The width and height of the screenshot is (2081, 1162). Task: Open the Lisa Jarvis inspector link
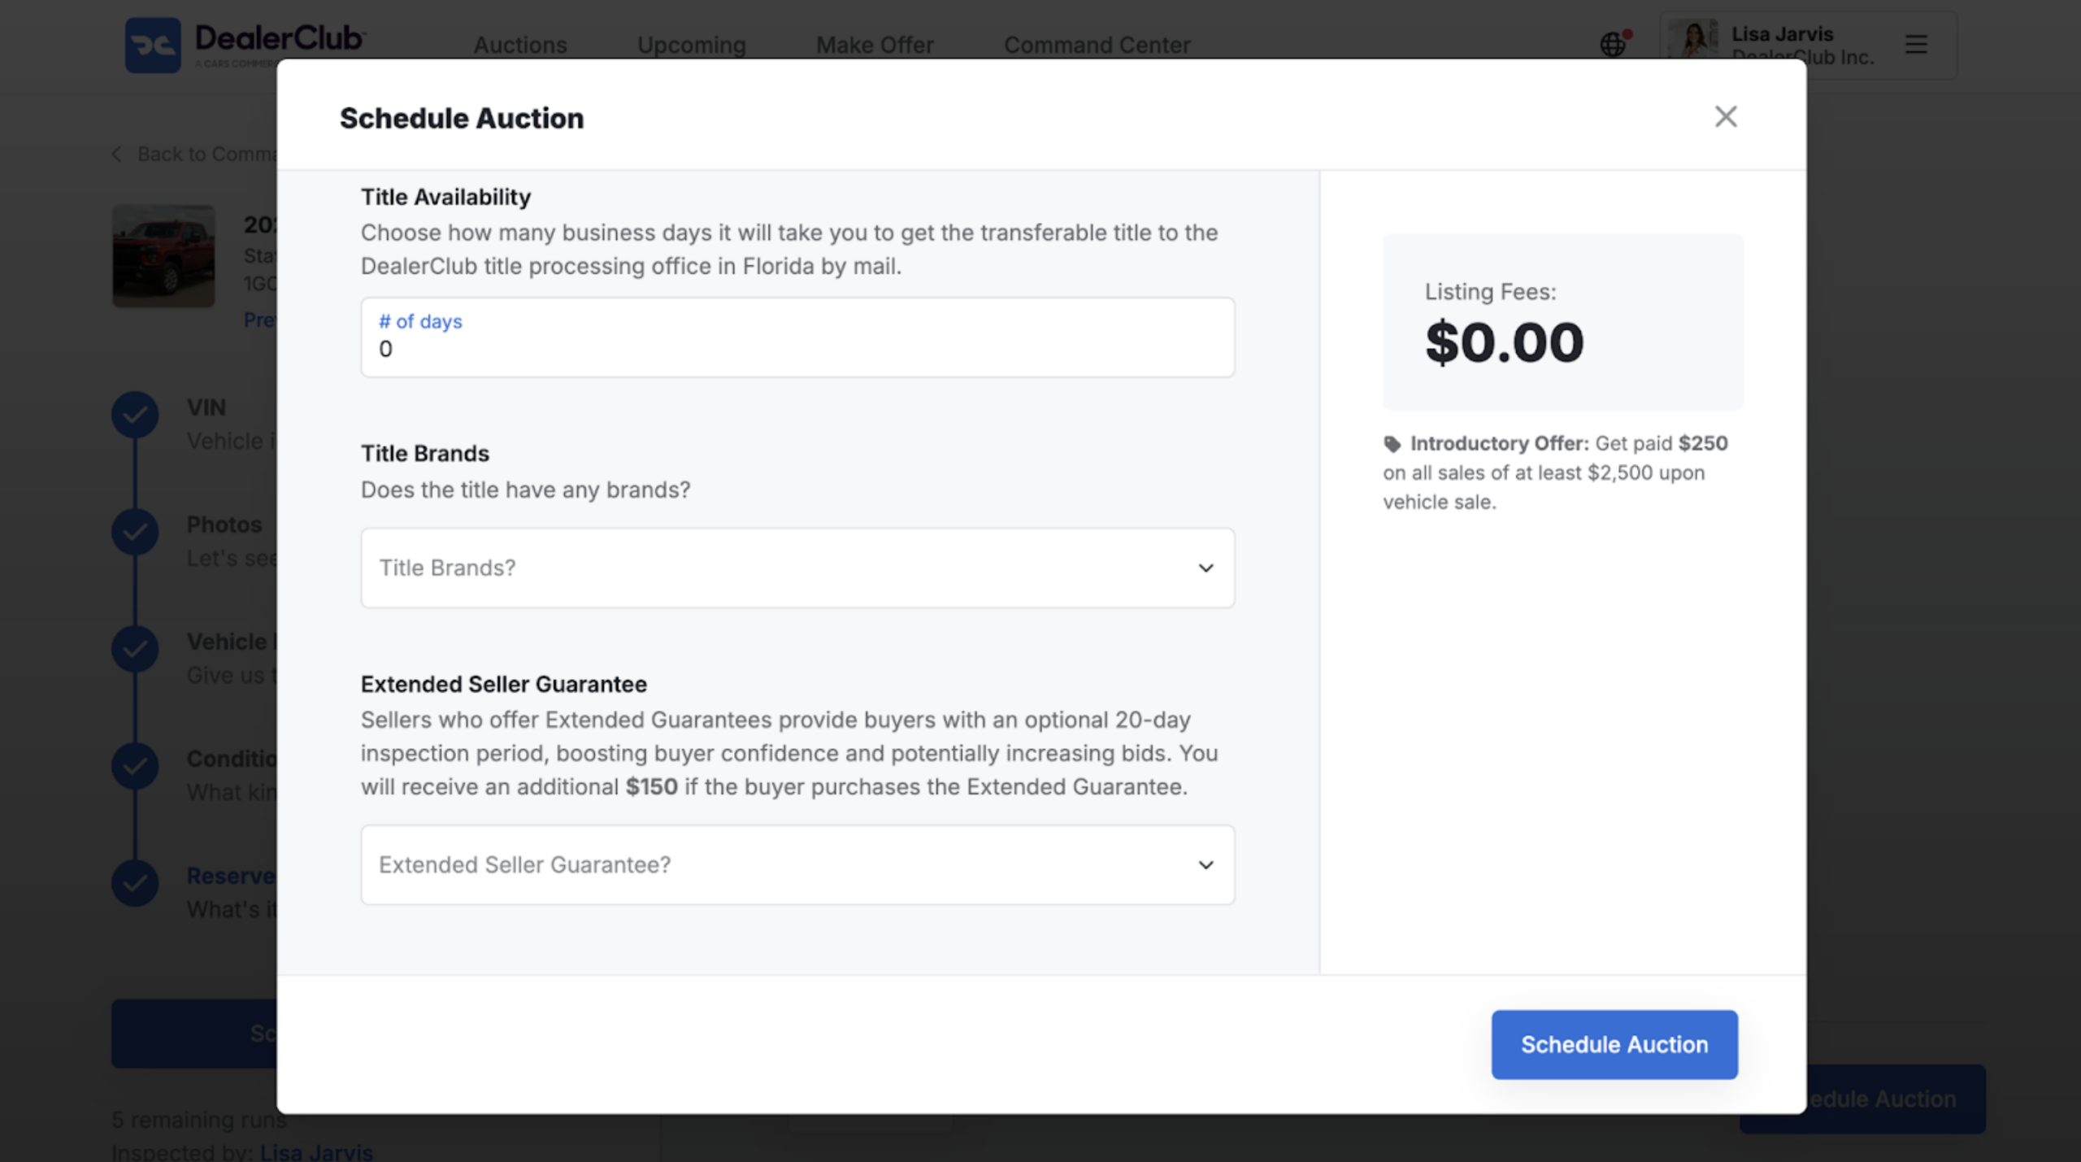(x=316, y=1151)
